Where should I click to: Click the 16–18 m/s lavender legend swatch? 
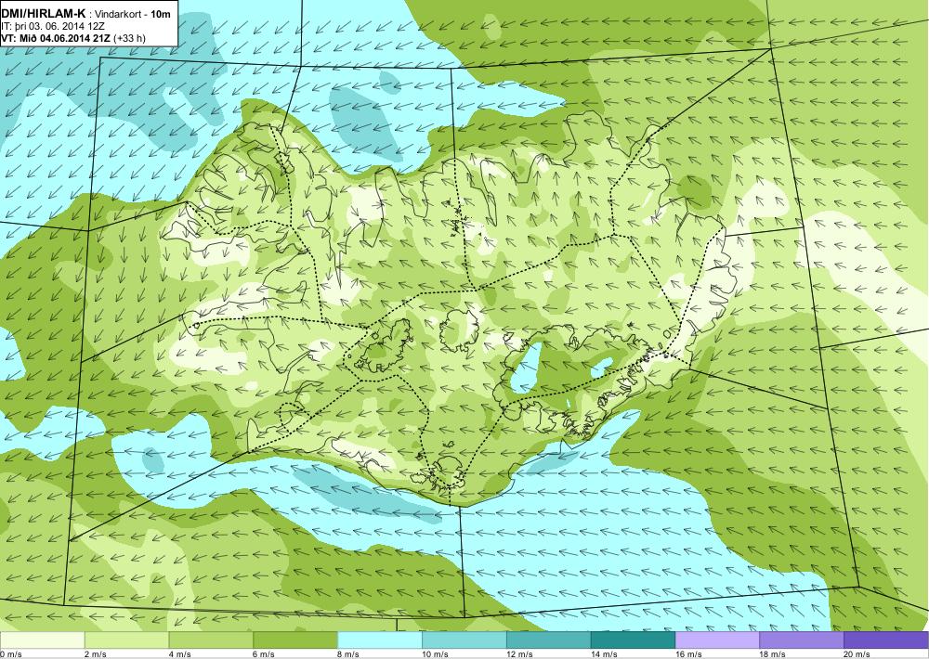coord(717,640)
